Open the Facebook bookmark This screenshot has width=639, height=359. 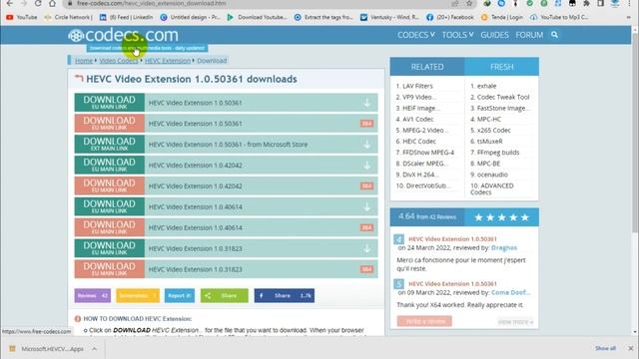coord(450,17)
